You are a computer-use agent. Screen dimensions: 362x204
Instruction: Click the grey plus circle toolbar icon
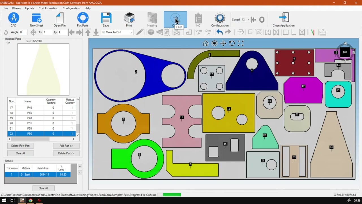pos(151,32)
